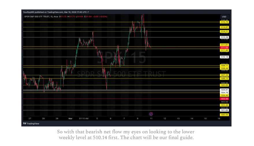The image size is (254, 146).
Task: Select the white 513.28 price label
Action: click(224, 37)
